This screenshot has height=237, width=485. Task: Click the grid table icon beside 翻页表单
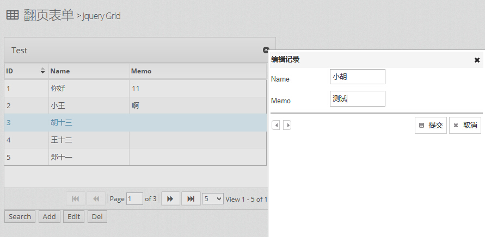click(x=13, y=15)
